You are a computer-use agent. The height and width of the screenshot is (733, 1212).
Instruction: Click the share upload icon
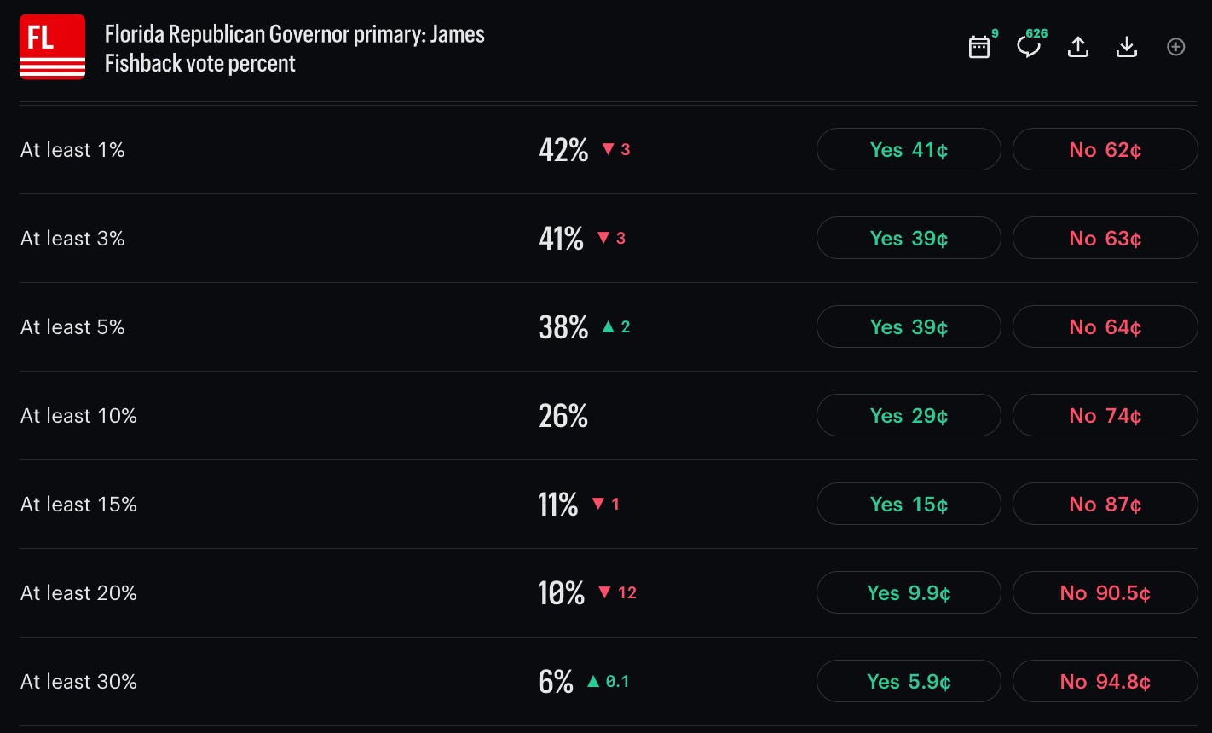click(x=1078, y=47)
